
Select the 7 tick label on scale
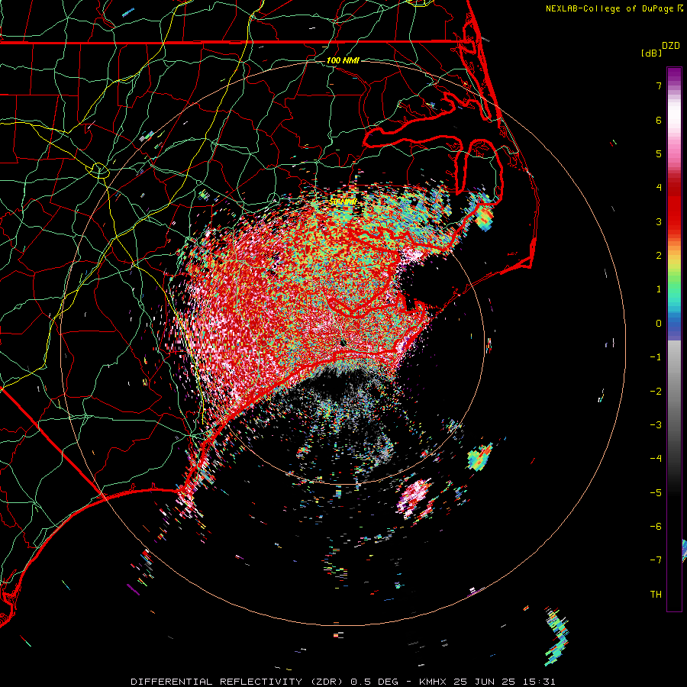tap(659, 85)
